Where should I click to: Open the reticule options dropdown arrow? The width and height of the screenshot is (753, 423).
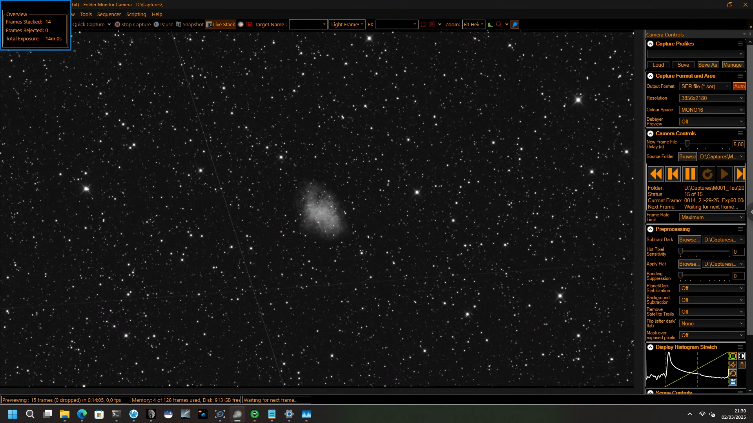pyautogui.click(x=439, y=24)
